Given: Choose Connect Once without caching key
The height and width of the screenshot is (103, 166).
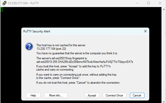Looking at the screenshot, I should (114, 95).
